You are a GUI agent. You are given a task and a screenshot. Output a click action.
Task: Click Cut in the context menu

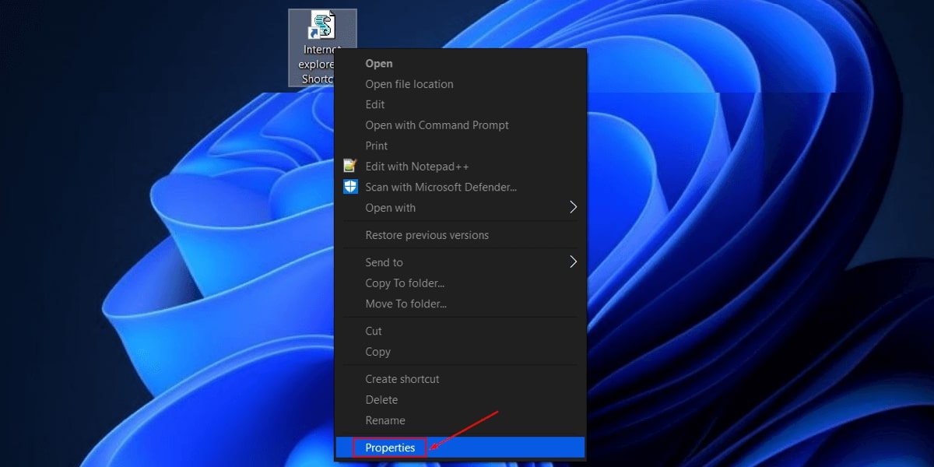[373, 331]
